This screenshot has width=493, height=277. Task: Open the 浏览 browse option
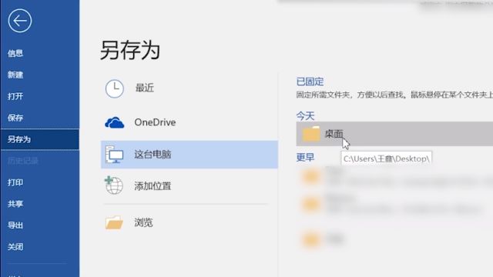[144, 222]
